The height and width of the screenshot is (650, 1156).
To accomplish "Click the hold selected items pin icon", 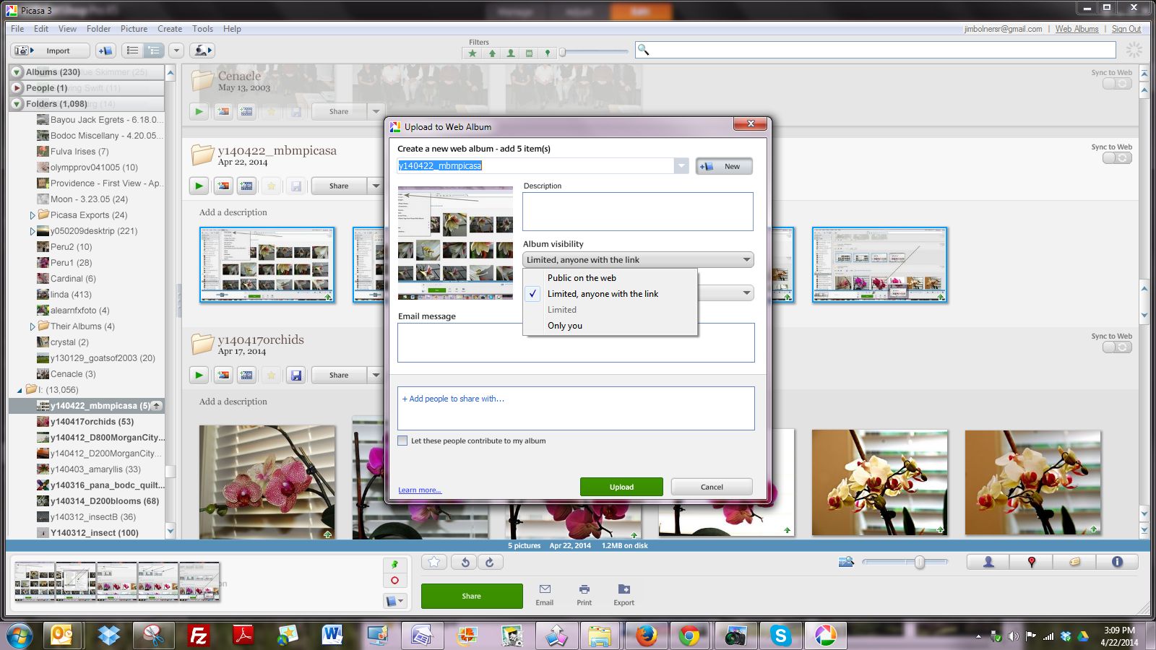I will pos(394,564).
